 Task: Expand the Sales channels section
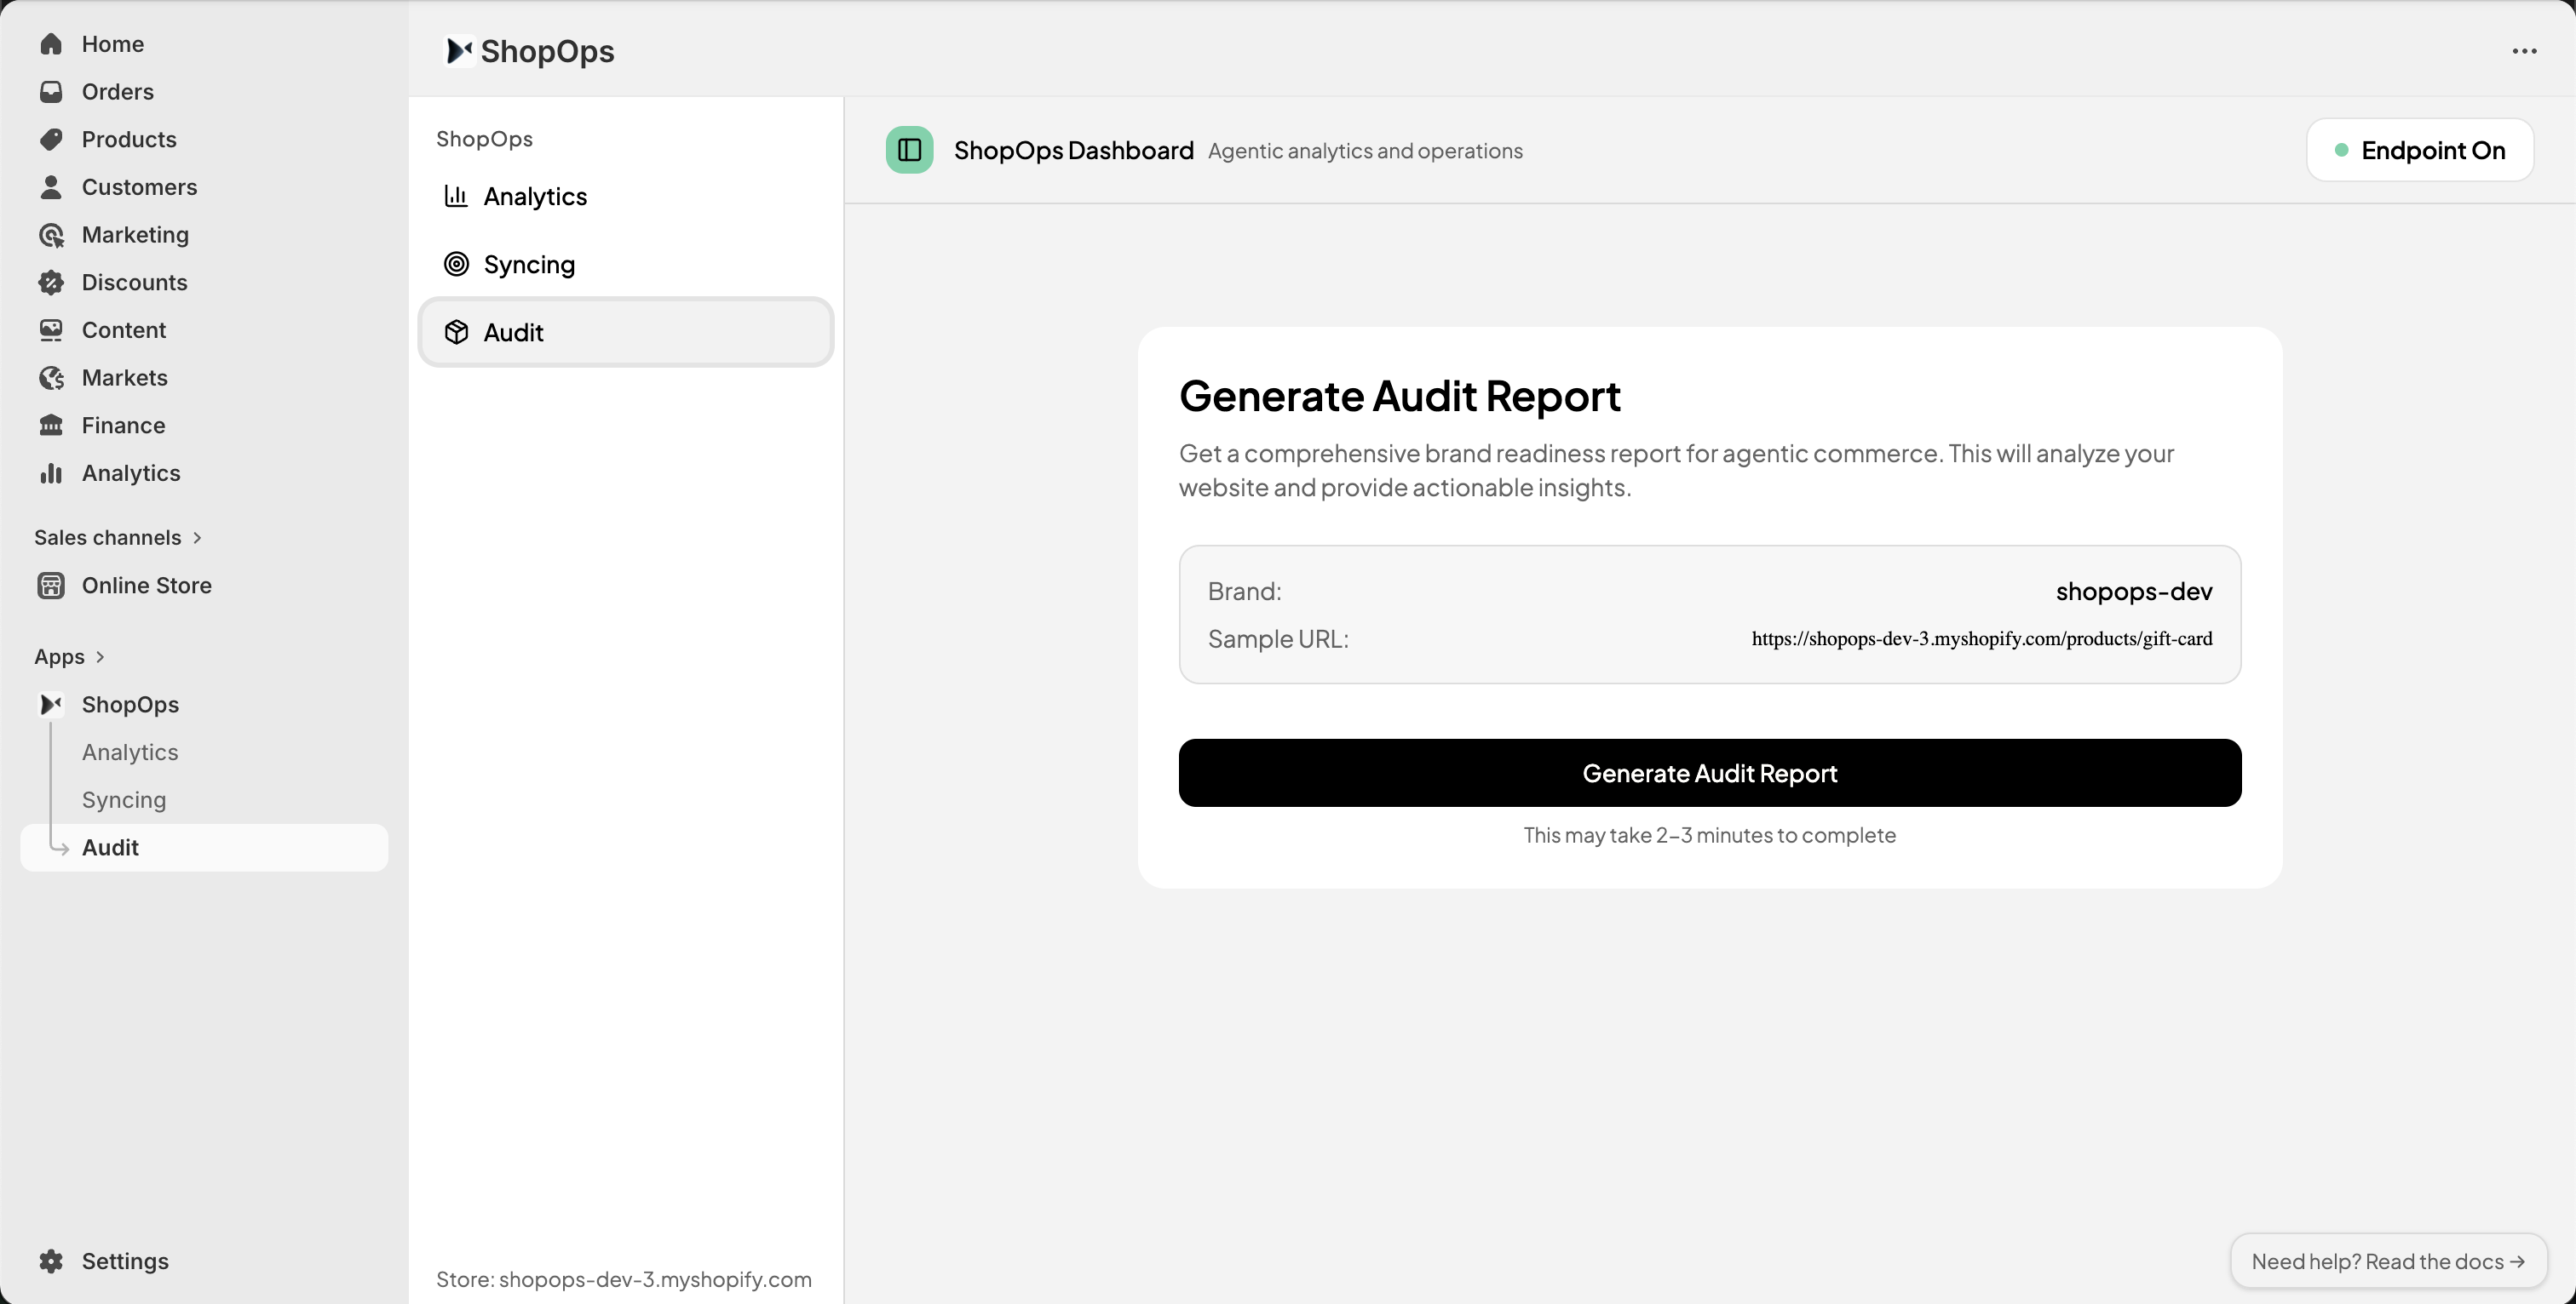pos(196,536)
